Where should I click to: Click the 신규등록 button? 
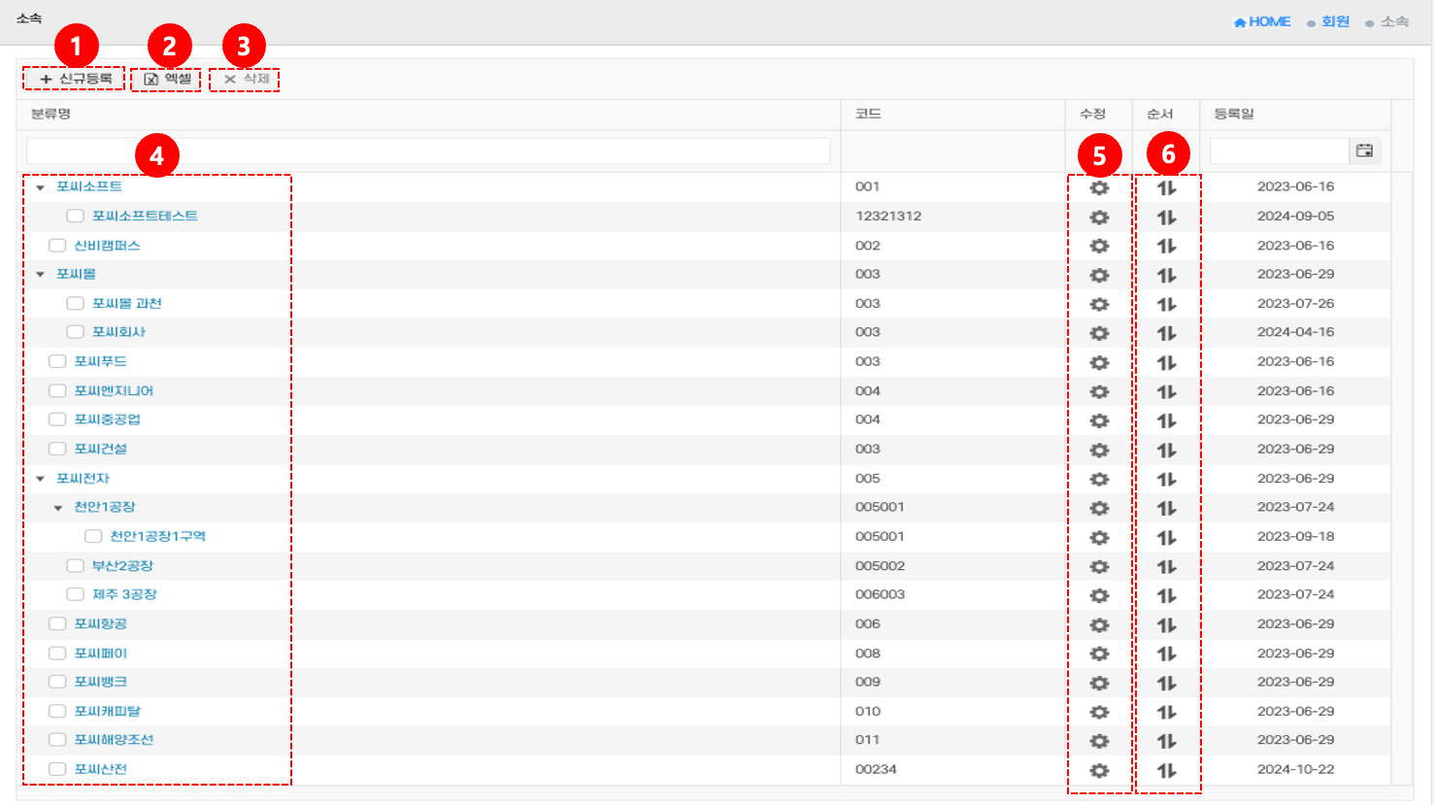[75, 79]
